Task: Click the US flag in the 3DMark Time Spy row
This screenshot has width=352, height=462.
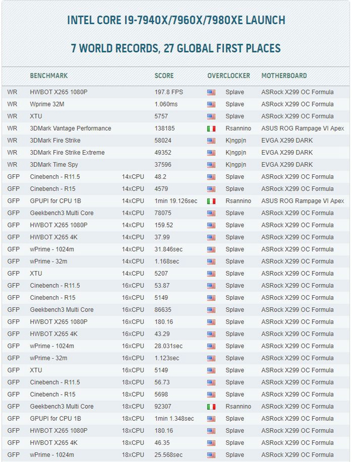Action: [211, 165]
